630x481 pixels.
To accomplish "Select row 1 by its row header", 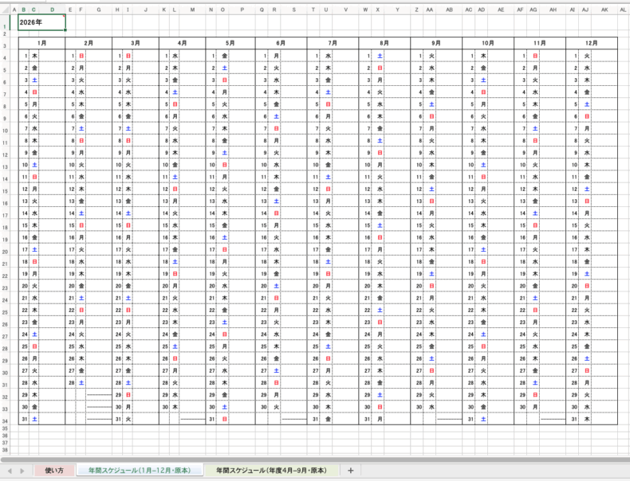I will (x=5, y=22).
